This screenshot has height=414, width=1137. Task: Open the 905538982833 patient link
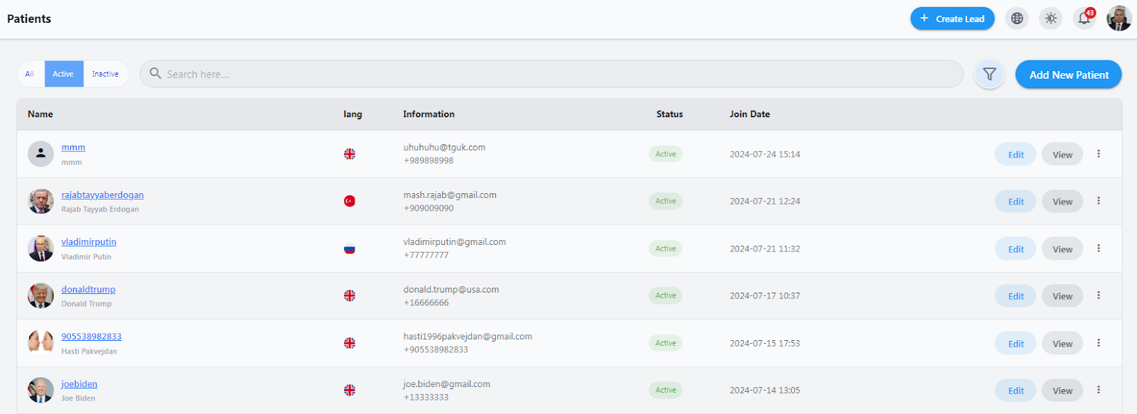pos(91,336)
